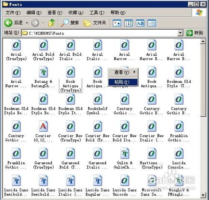Open the File (文件) menu
Screen dimensions: 209x200
13,13
